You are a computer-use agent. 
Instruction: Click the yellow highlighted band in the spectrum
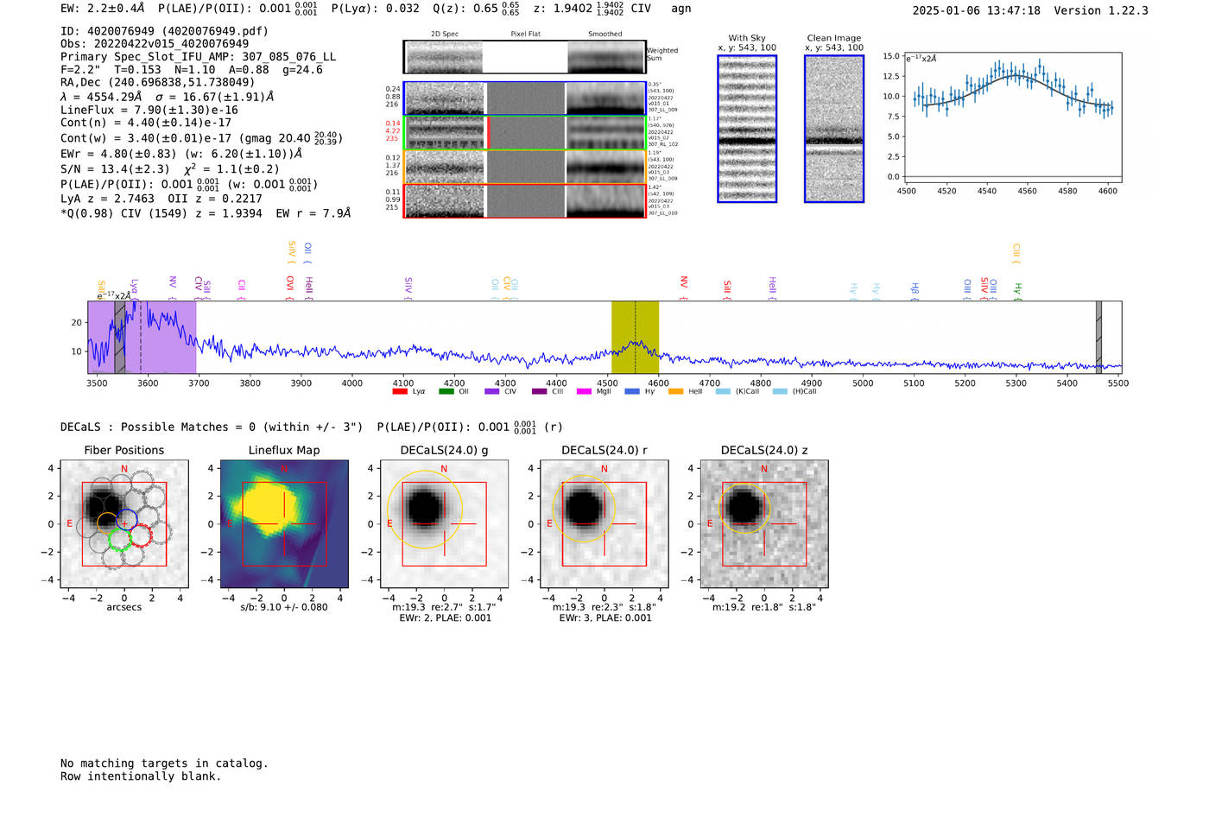tap(635, 337)
